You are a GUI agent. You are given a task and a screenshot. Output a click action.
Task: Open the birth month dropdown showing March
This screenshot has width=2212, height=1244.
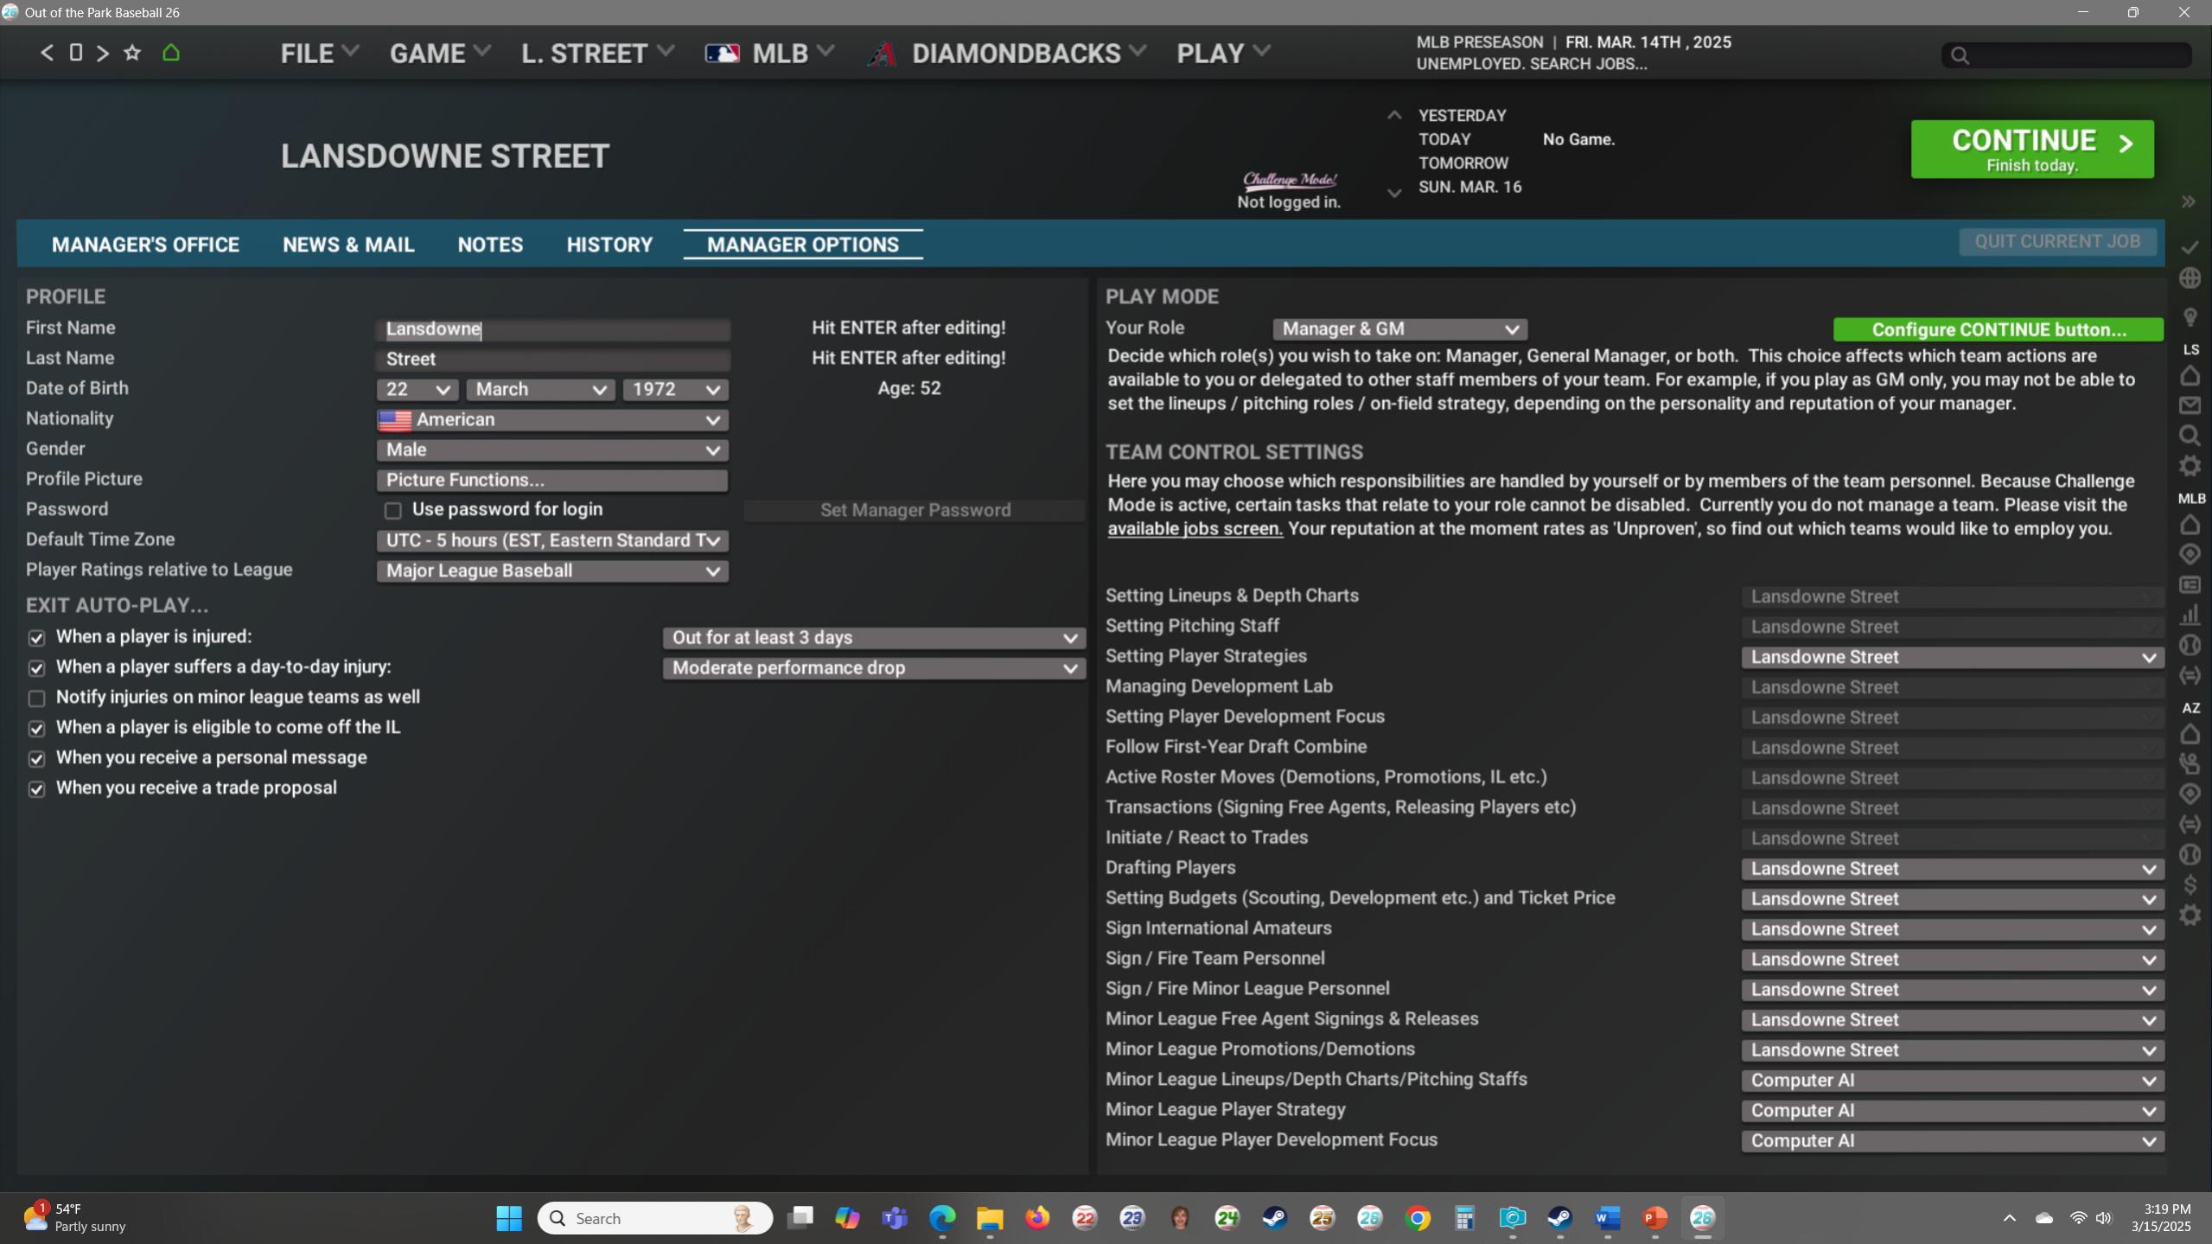[x=540, y=390]
